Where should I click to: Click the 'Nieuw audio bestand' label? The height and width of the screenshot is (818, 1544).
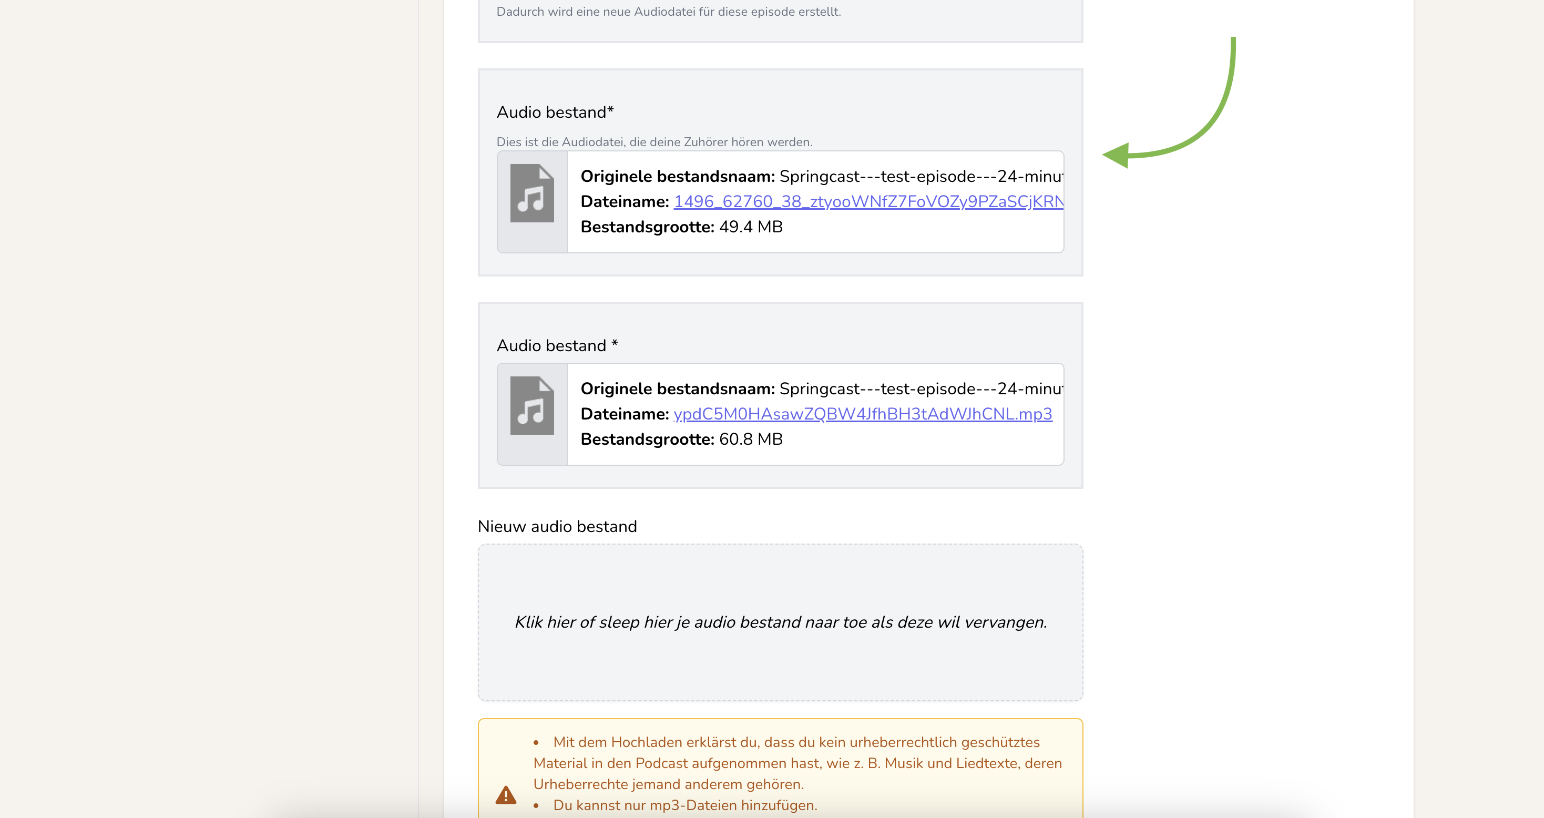tap(557, 526)
